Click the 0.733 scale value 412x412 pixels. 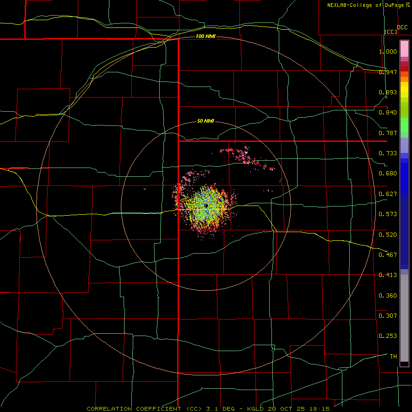[x=388, y=153]
